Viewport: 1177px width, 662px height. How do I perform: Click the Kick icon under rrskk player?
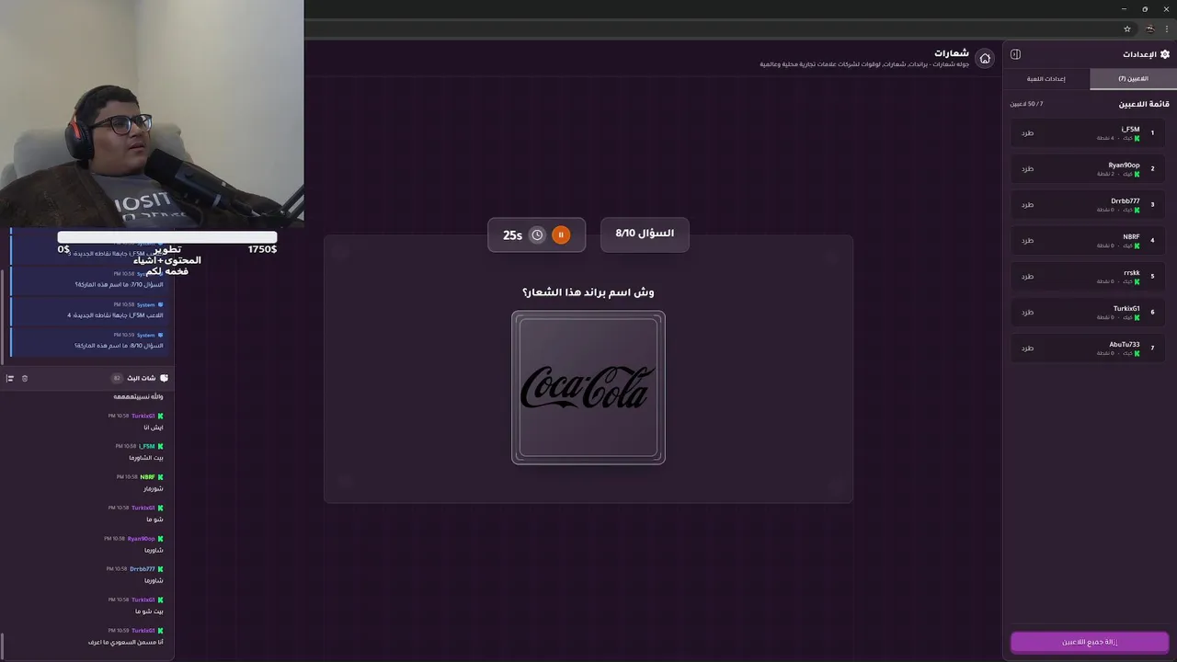(1137, 281)
